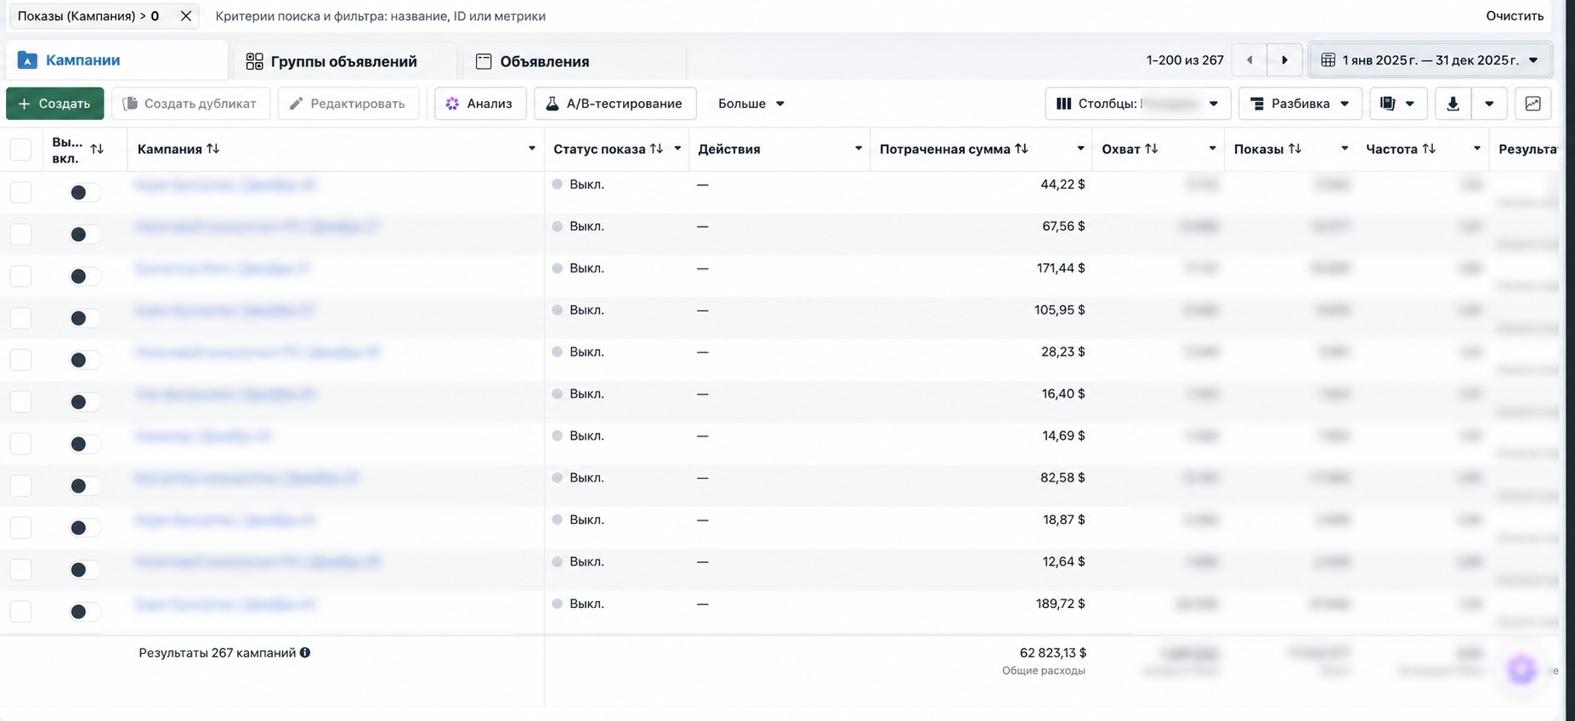1575x721 pixels.
Task: Click Создать дубликат button
Action: coord(190,104)
